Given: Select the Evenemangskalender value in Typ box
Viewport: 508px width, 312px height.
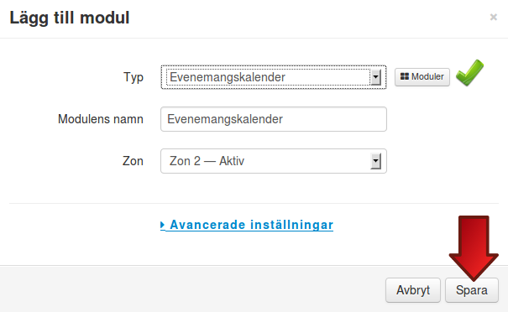Looking at the screenshot, I should 228,77.
